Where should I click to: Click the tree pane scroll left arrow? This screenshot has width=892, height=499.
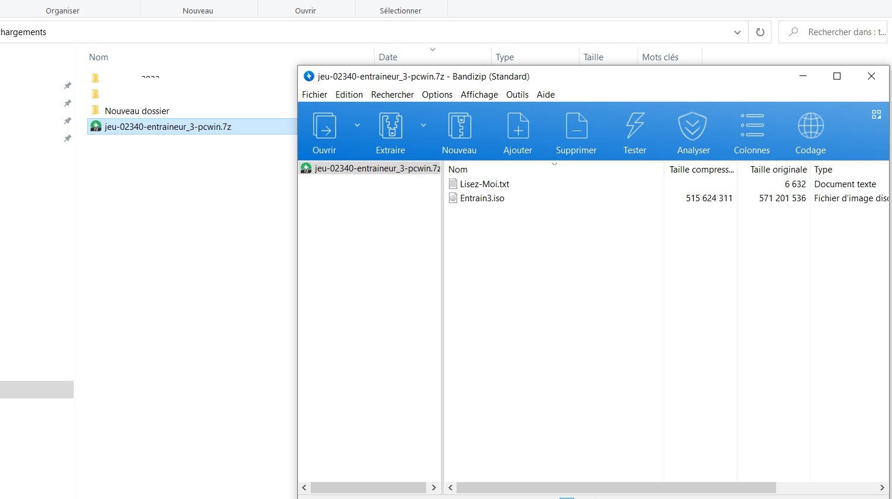[x=304, y=487]
